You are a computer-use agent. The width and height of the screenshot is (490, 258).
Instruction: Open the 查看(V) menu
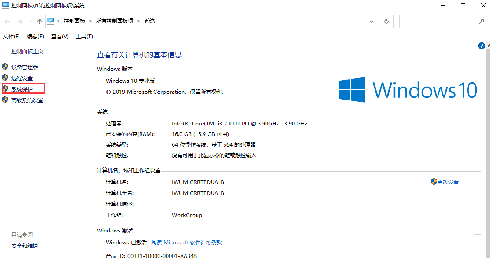tap(59, 37)
